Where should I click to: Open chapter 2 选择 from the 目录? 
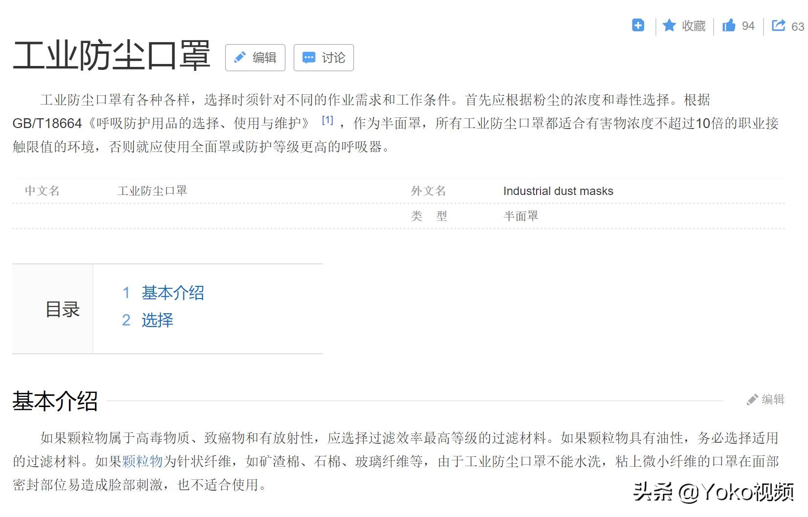tap(156, 320)
